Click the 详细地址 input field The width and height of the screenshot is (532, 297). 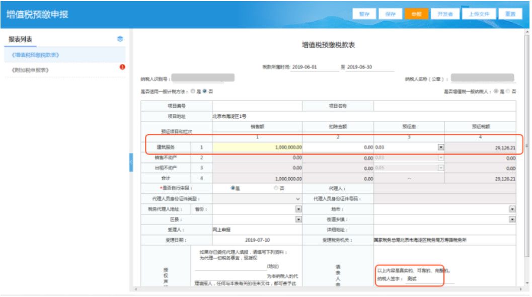click(x=445, y=230)
